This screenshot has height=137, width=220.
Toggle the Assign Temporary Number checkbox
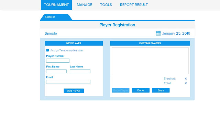48,50
